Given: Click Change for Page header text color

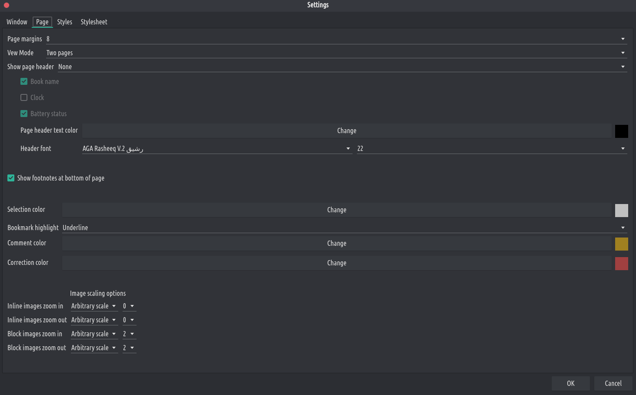Looking at the screenshot, I should click(x=346, y=131).
